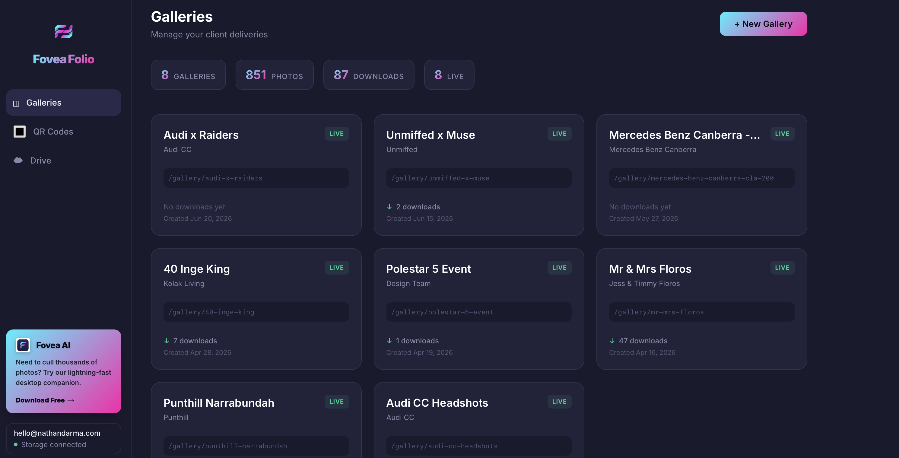The width and height of the screenshot is (899, 458).
Task: Click the Galleries grid icon in sidebar
Action: (x=16, y=103)
